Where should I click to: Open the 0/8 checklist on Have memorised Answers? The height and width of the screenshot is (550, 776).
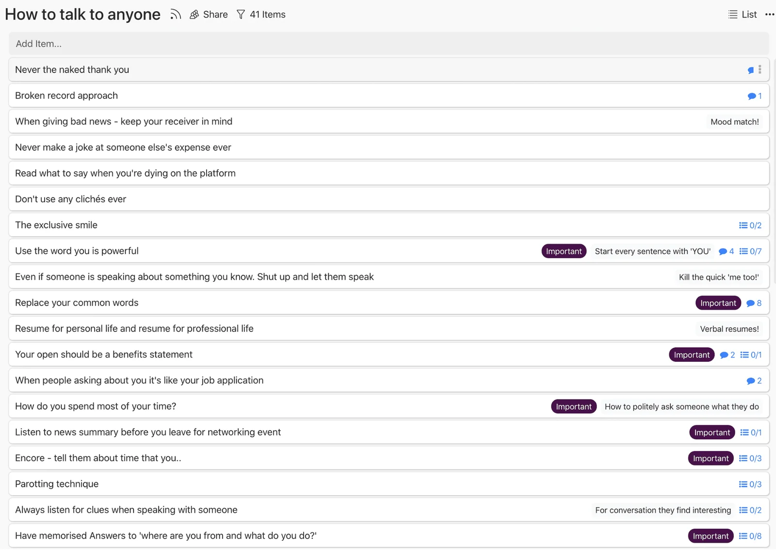tap(750, 536)
